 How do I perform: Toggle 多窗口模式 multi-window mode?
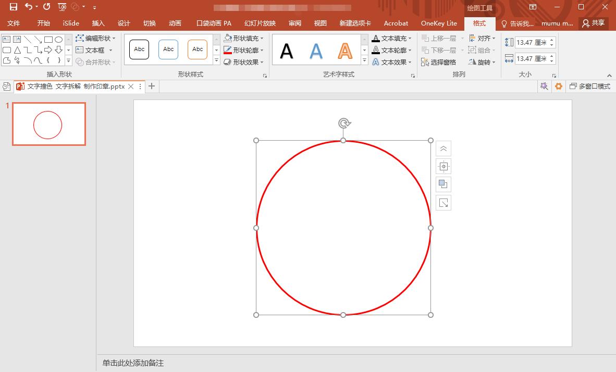[590, 86]
